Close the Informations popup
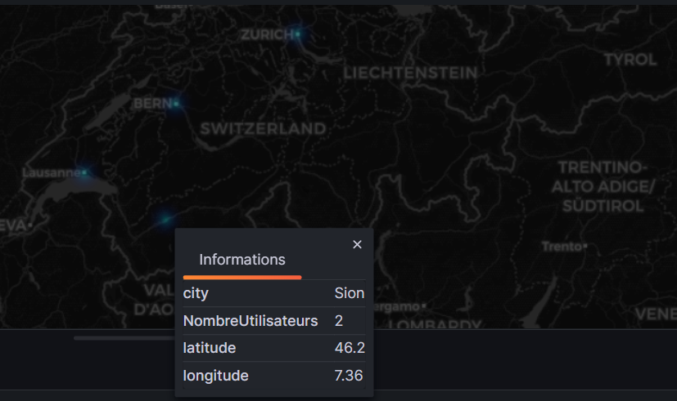Image resolution: width=677 pixels, height=401 pixels. pos(357,244)
